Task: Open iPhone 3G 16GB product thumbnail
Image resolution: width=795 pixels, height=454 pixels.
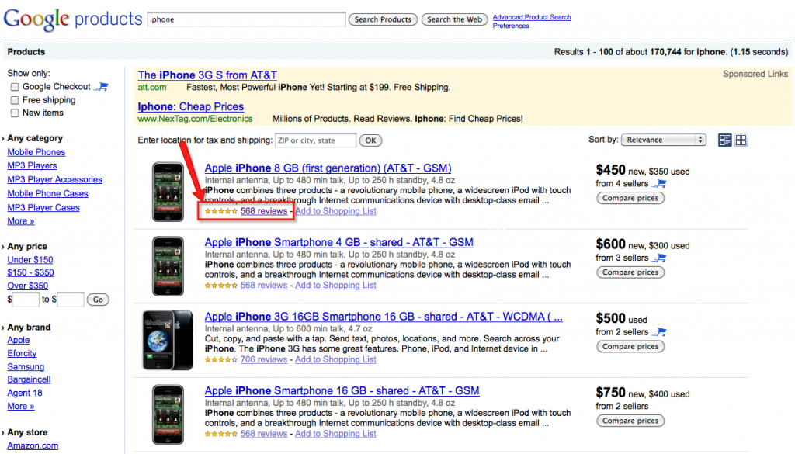Action: point(168,340)
